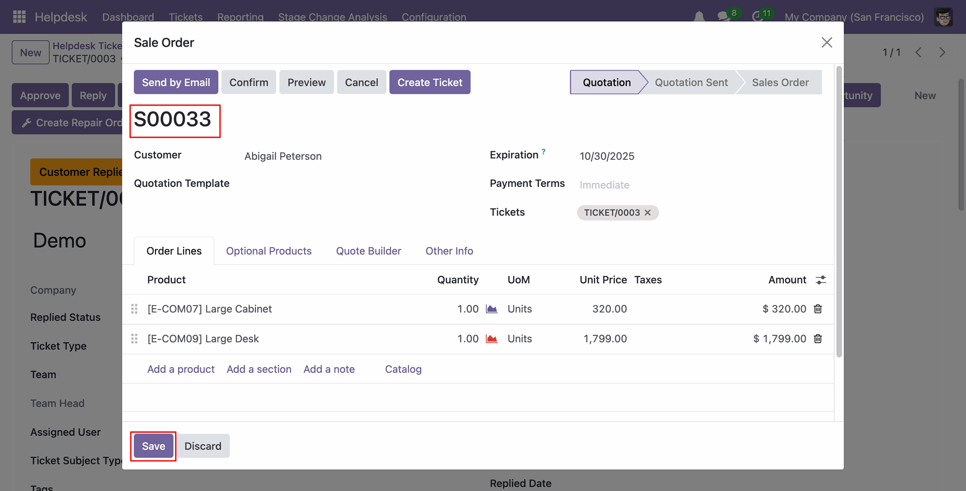Switch to the Other Info tab
The width and height of the screenshot is (966, 491).
point(449,251)
